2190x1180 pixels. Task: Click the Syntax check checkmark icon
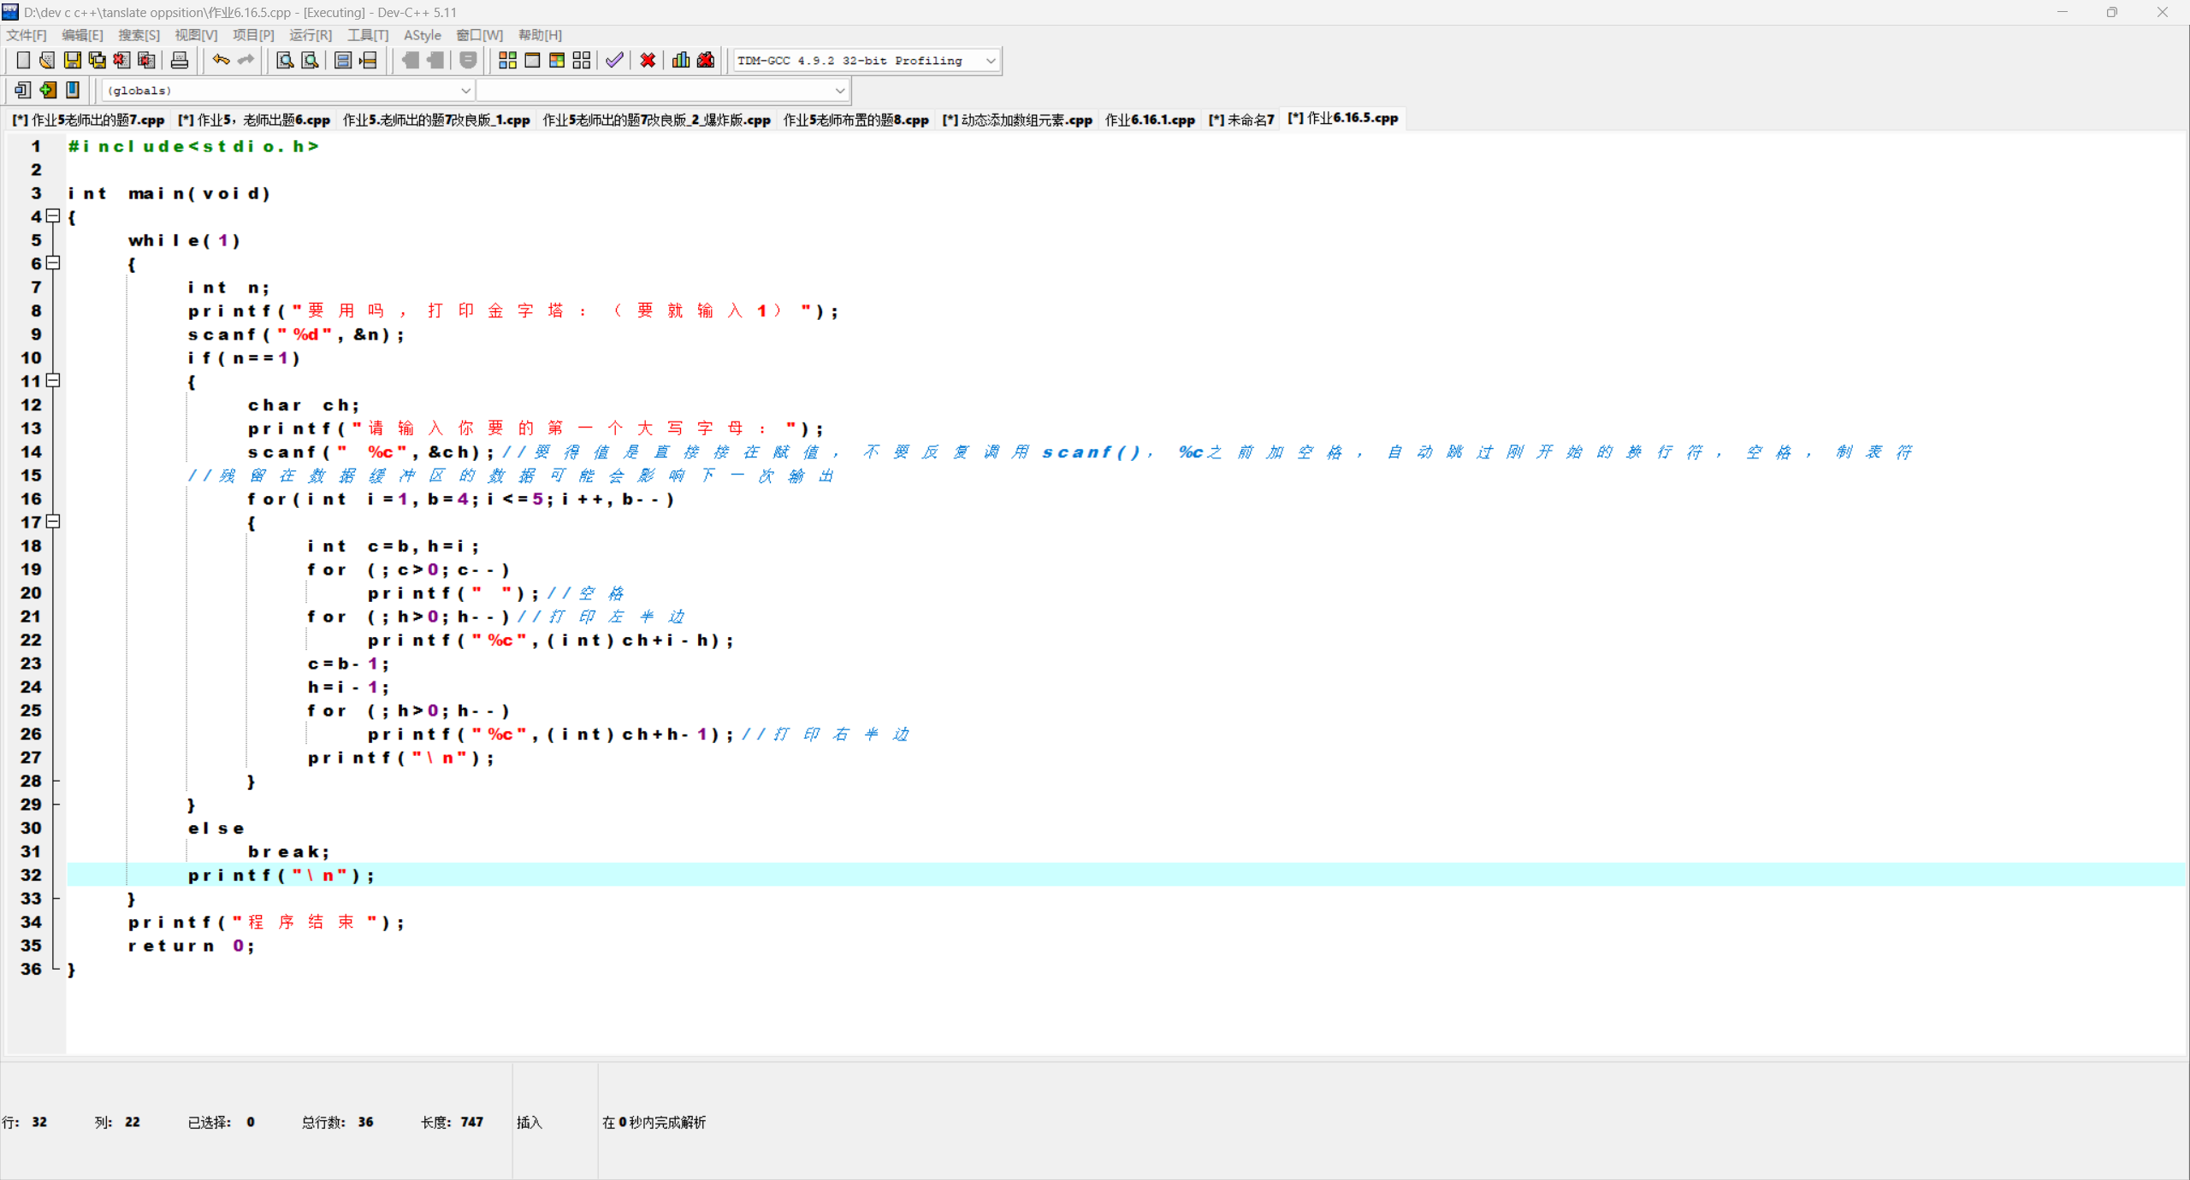point(614,60)
